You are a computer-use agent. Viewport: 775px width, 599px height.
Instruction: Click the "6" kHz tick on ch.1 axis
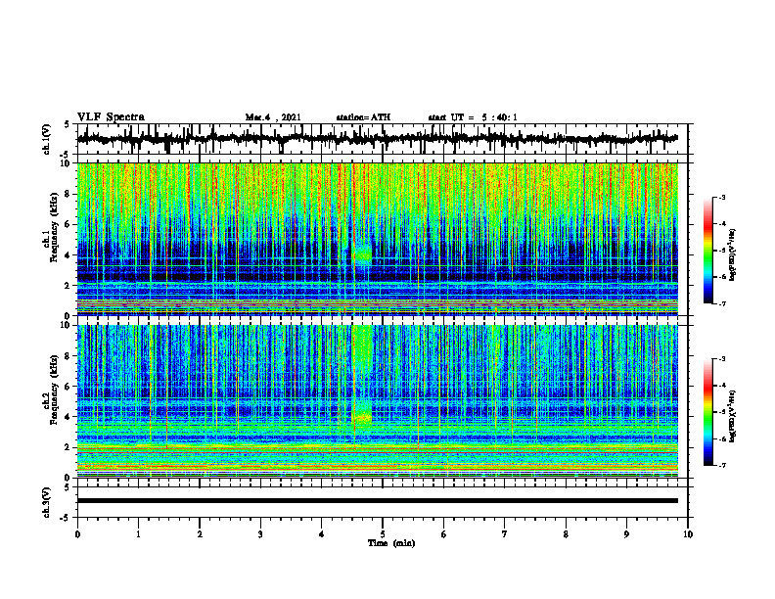68,225
